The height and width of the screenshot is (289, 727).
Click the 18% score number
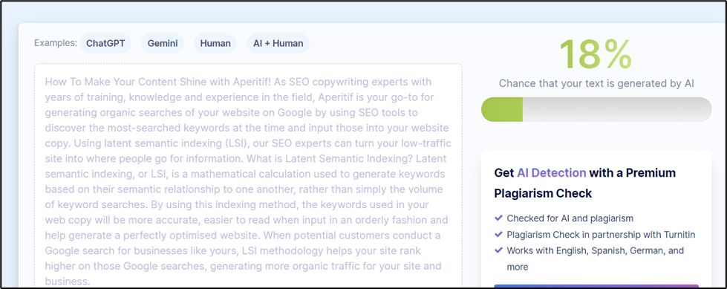click(x=596, y=54)
